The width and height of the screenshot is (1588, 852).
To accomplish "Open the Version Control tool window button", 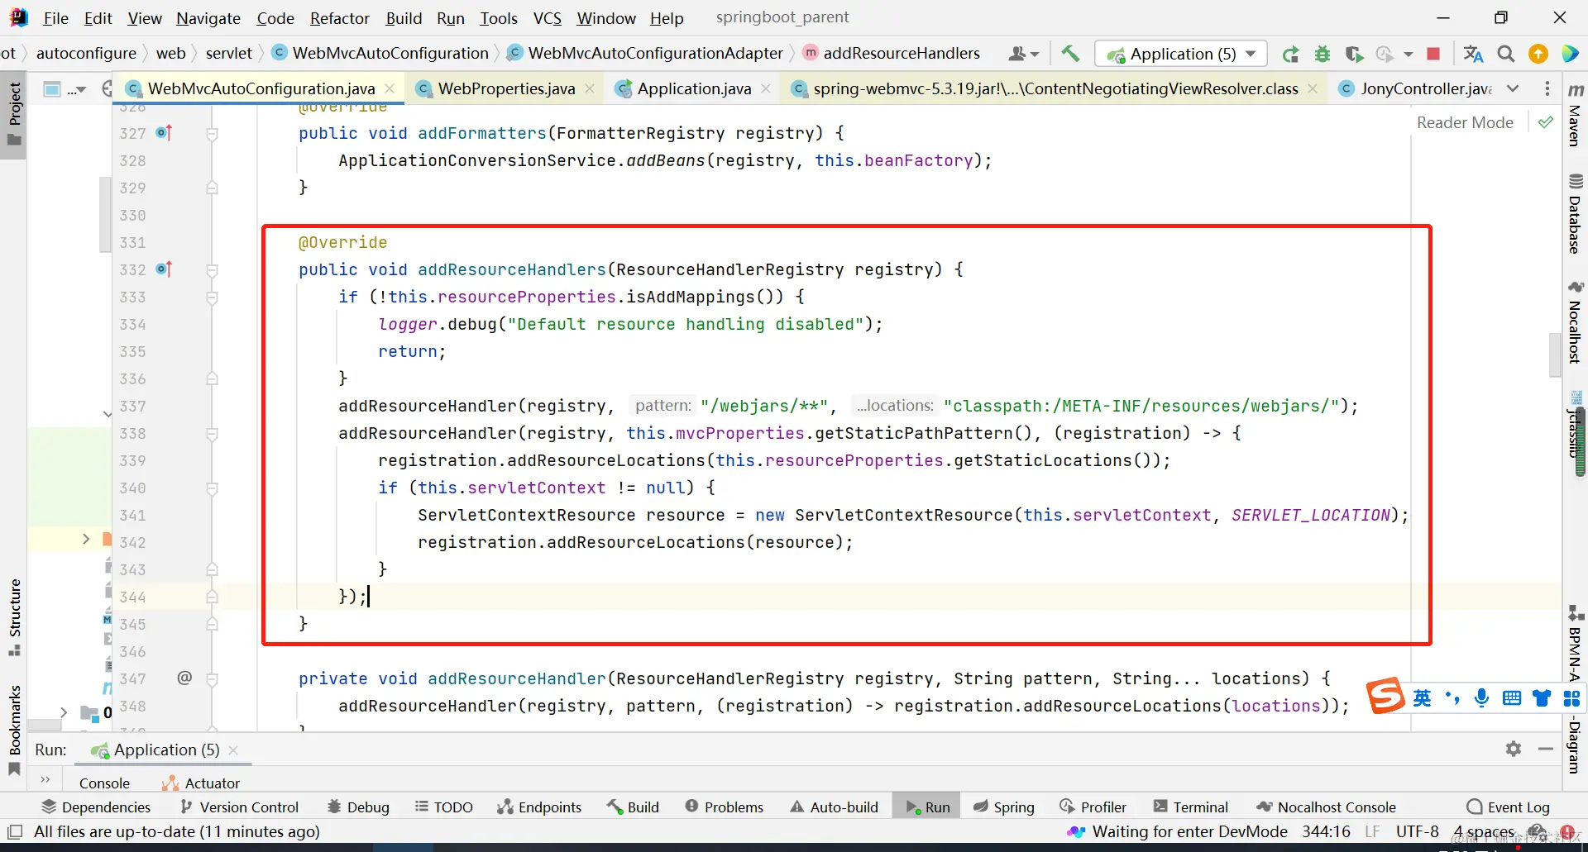I will [x=239, y=807].
